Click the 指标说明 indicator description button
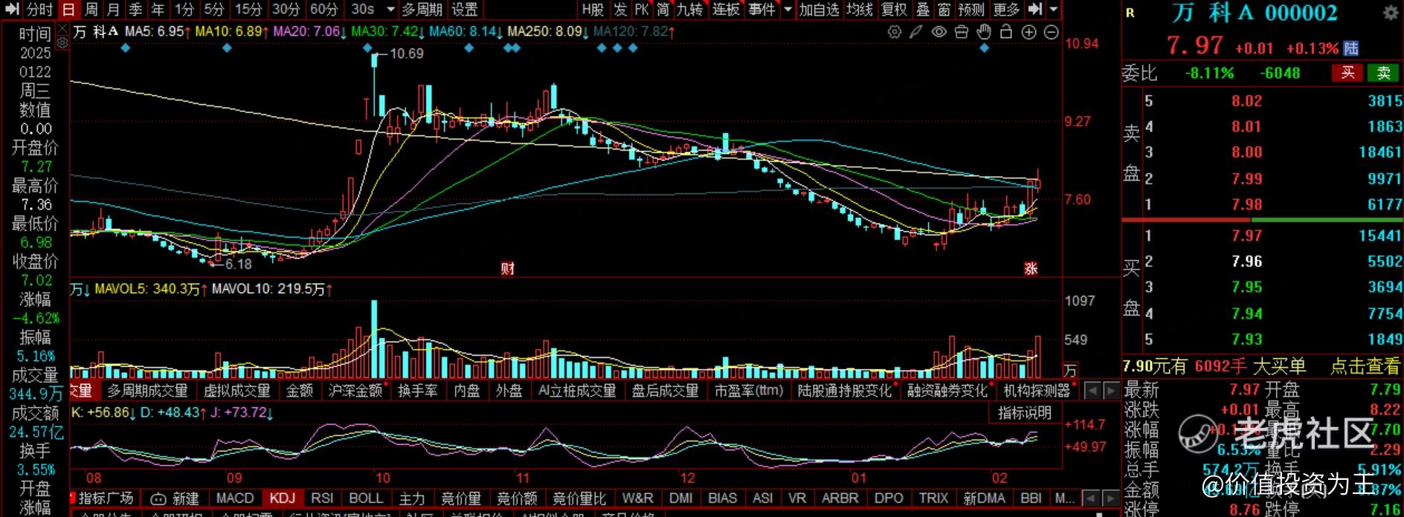This screenshot has width=1404, height=517. (1024, 413)
